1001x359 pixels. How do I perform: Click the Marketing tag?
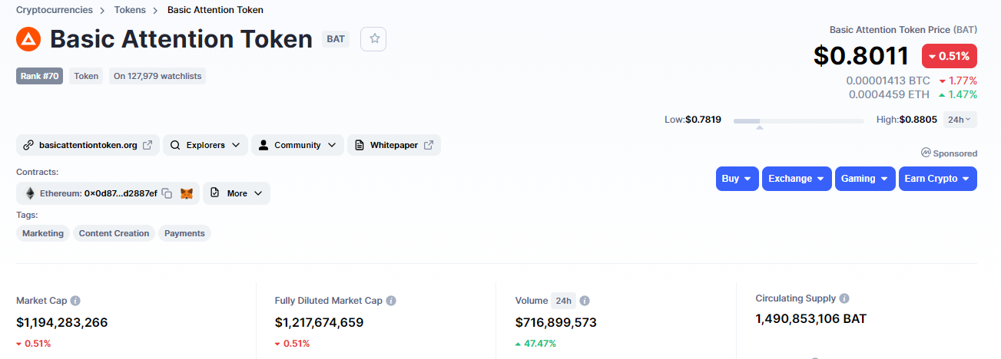coord(43,233)
